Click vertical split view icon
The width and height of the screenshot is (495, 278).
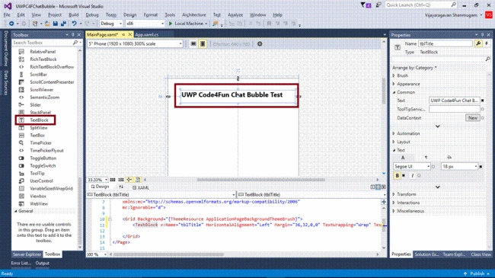tap(373, 187)
